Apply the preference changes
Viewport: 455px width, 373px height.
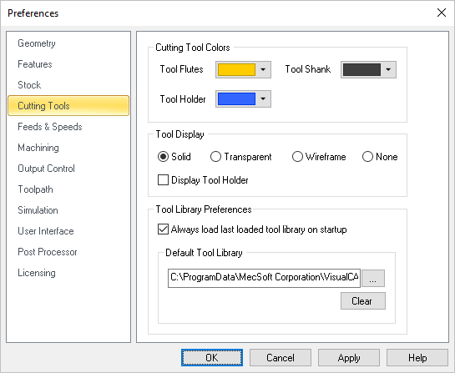[349, 358]
